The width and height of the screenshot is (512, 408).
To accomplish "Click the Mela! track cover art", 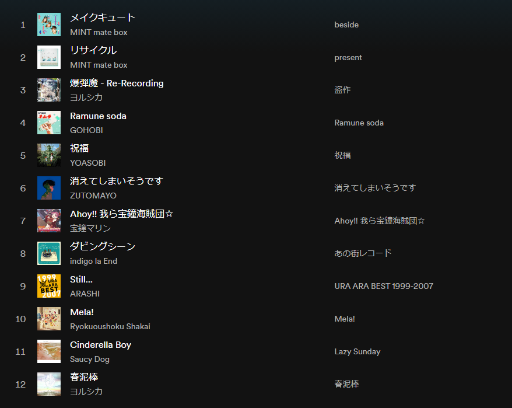I will 48,319.
